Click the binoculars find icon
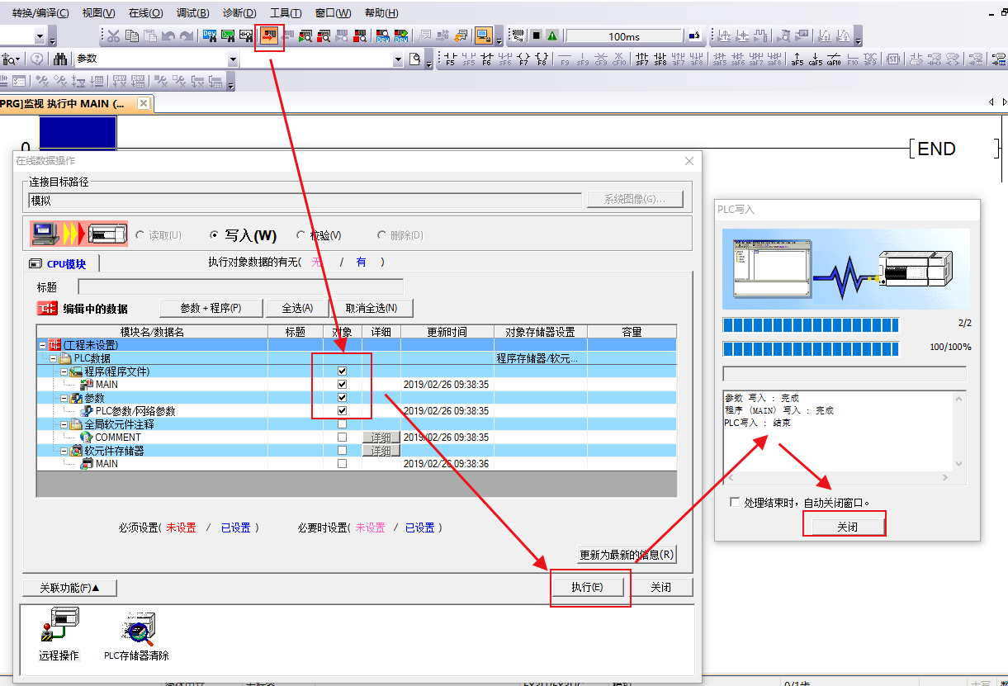Screen dimensions: 1008x686 tap(60, 59)
